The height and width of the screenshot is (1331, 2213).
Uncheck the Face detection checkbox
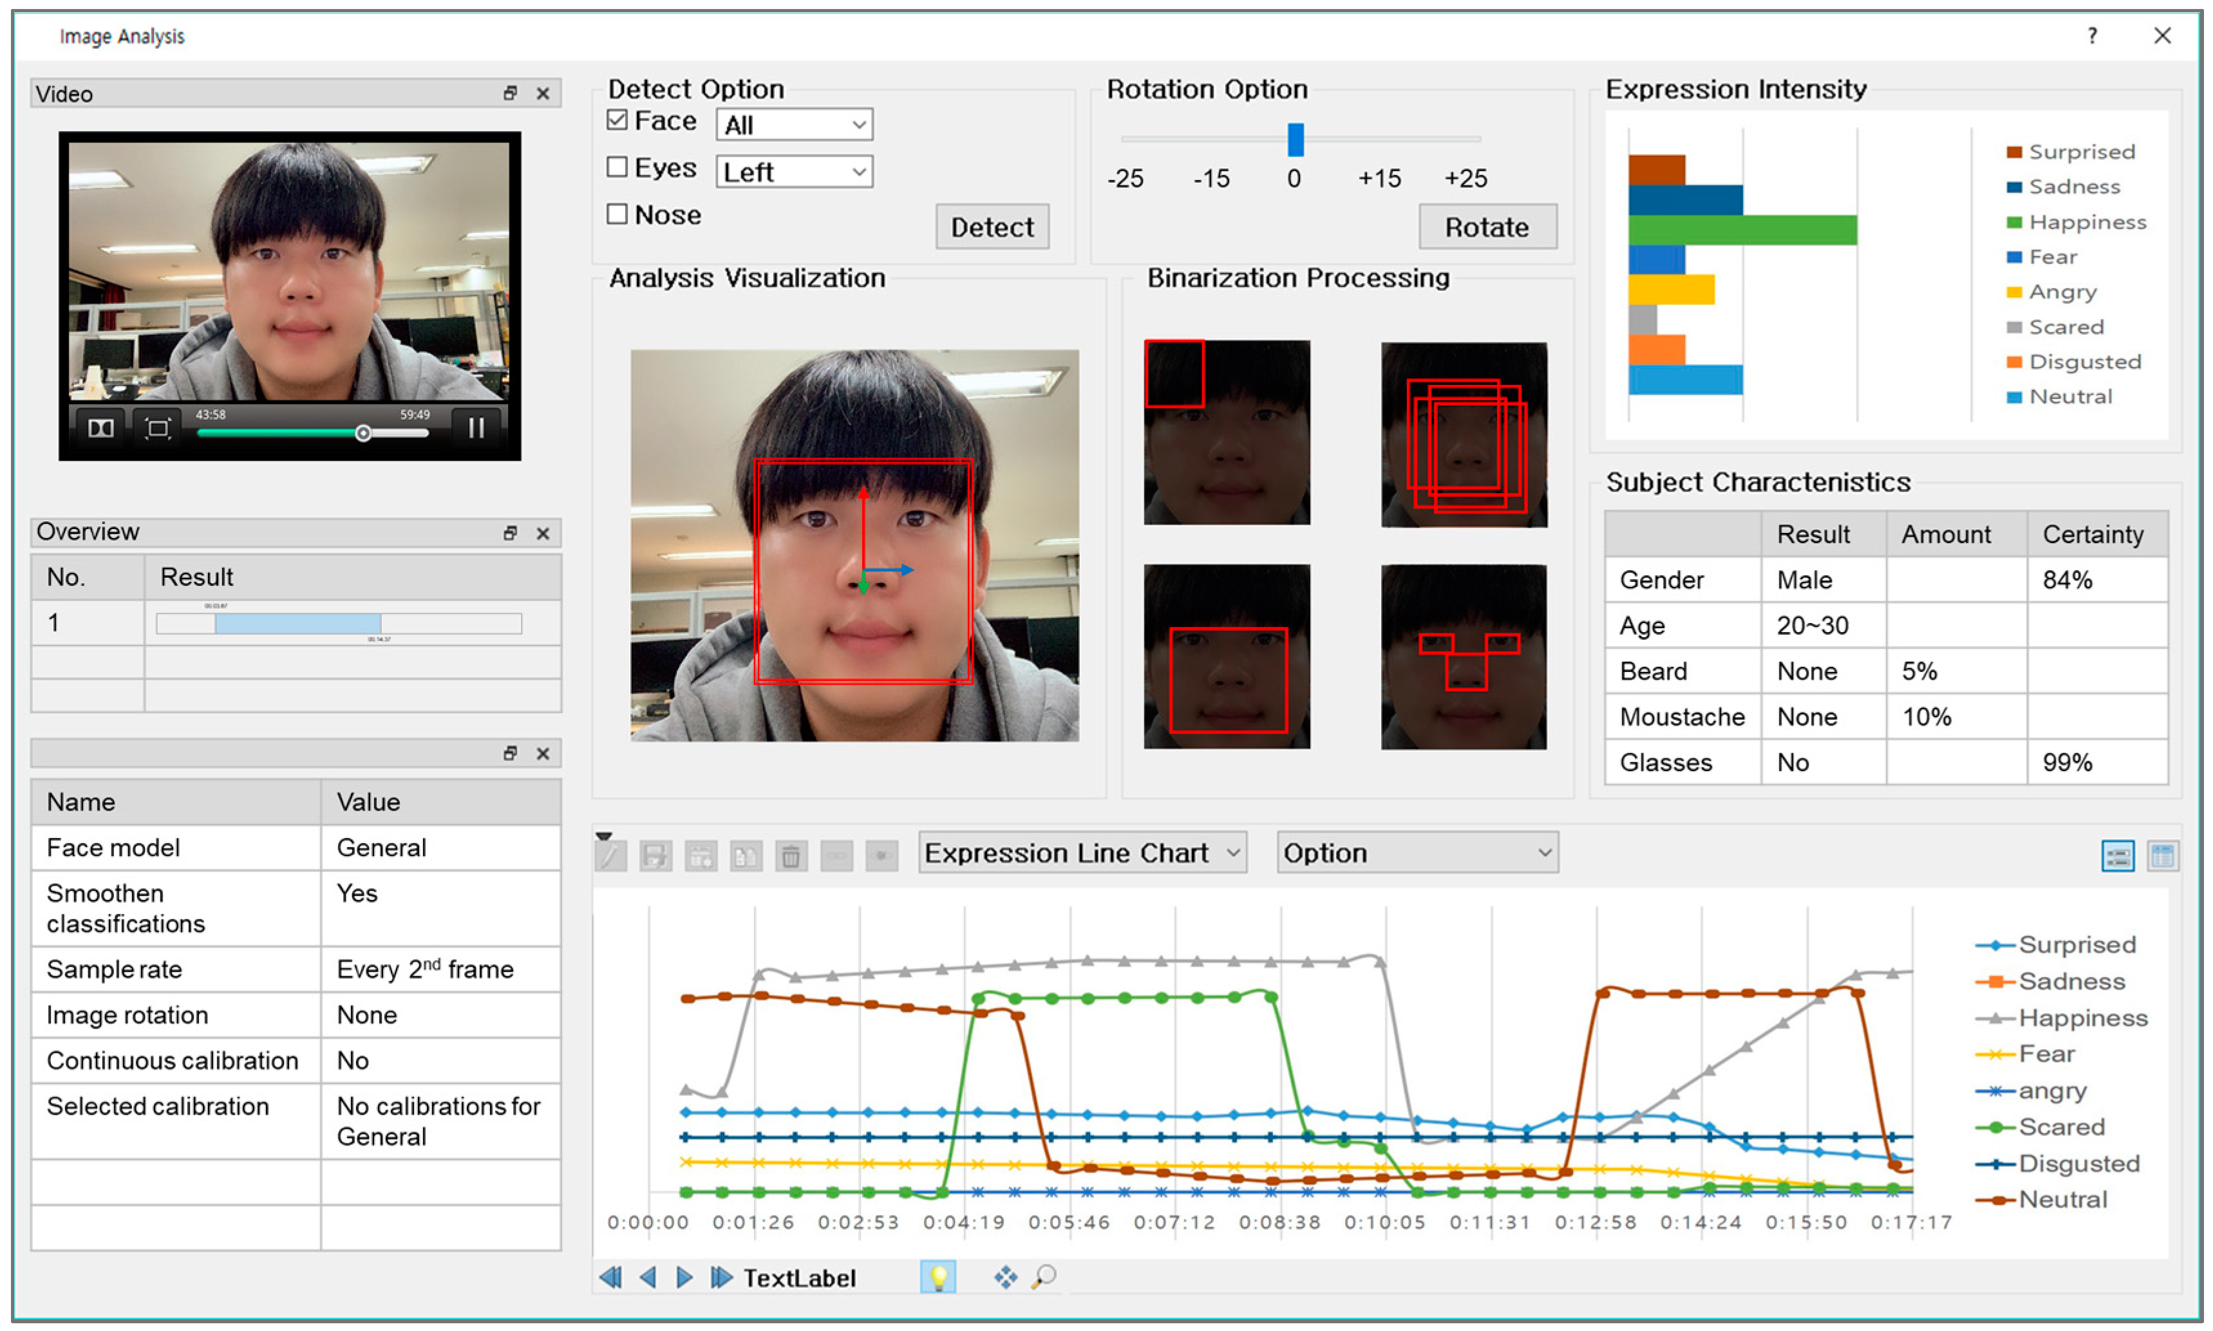pos(617,120)
